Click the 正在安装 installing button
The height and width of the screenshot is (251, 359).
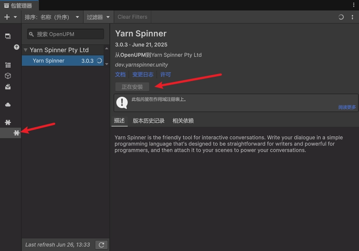(x=132, y=87)
